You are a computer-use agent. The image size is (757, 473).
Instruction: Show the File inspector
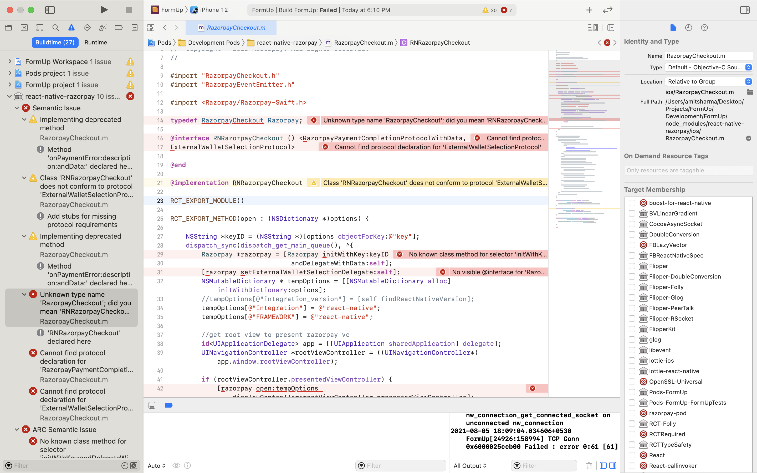click(x=673, y=28)
